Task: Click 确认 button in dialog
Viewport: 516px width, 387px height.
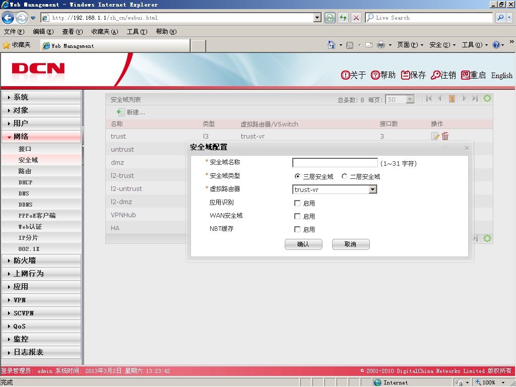Action: point(303,244)
